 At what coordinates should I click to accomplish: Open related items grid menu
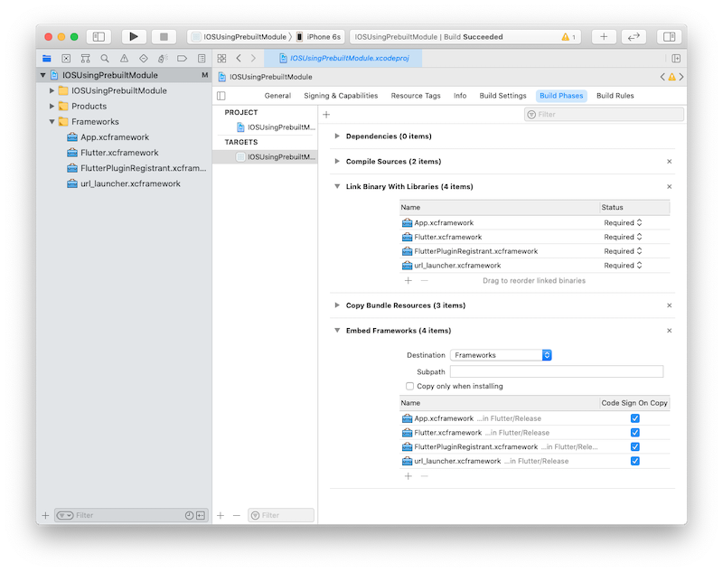(x=221, y=58)
